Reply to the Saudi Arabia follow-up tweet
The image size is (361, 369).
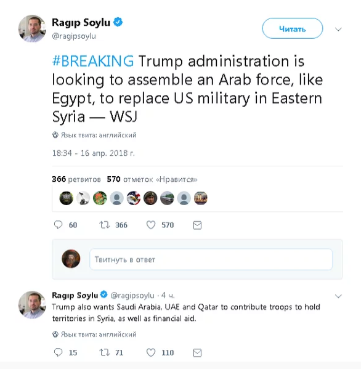pos(58,352)
